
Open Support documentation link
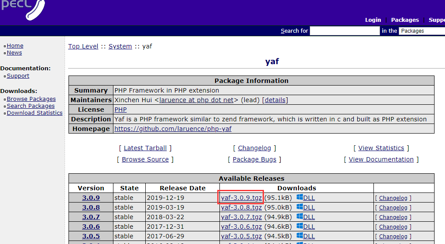pos(18,76)
